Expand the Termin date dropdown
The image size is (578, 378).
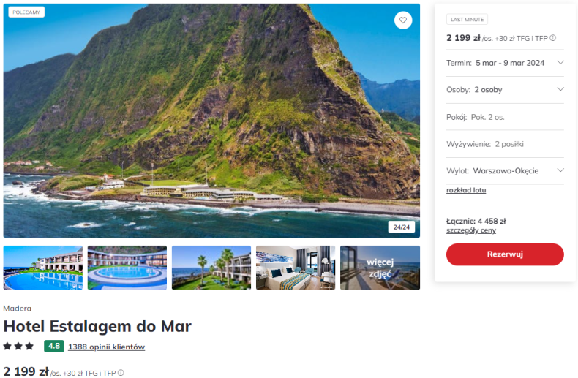tap(505, 63)
